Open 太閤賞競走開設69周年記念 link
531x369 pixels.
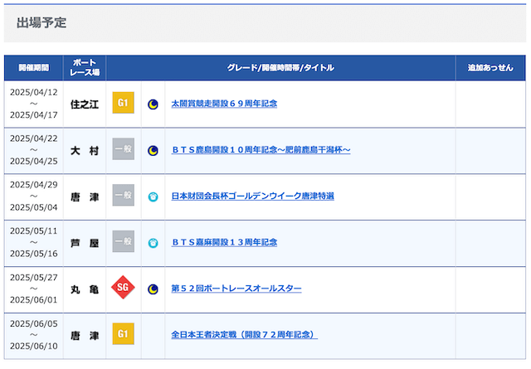pos(224,104)
